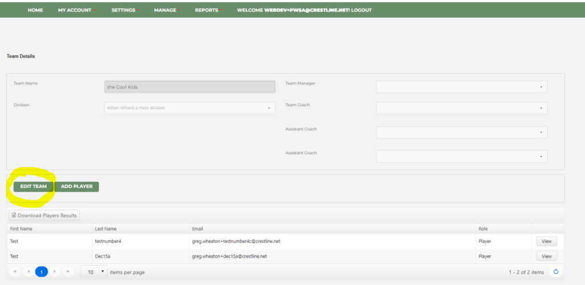Screen dimensions: 585x285
Task: Go to the previous page of players
Action: (28, 272)
